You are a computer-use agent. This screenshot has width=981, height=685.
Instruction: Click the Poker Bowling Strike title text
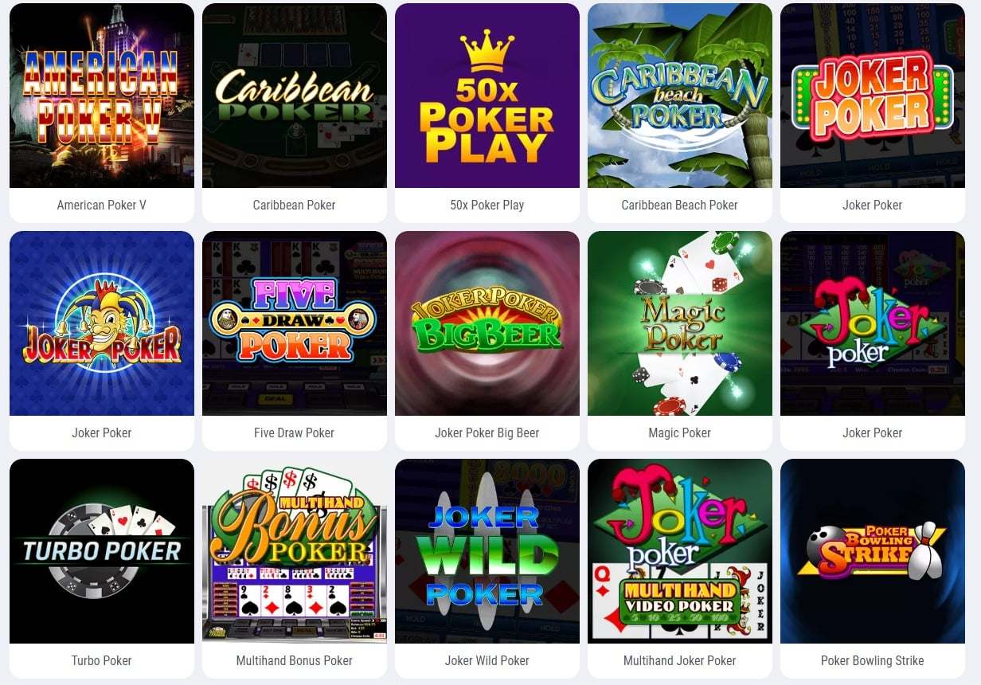873,661
